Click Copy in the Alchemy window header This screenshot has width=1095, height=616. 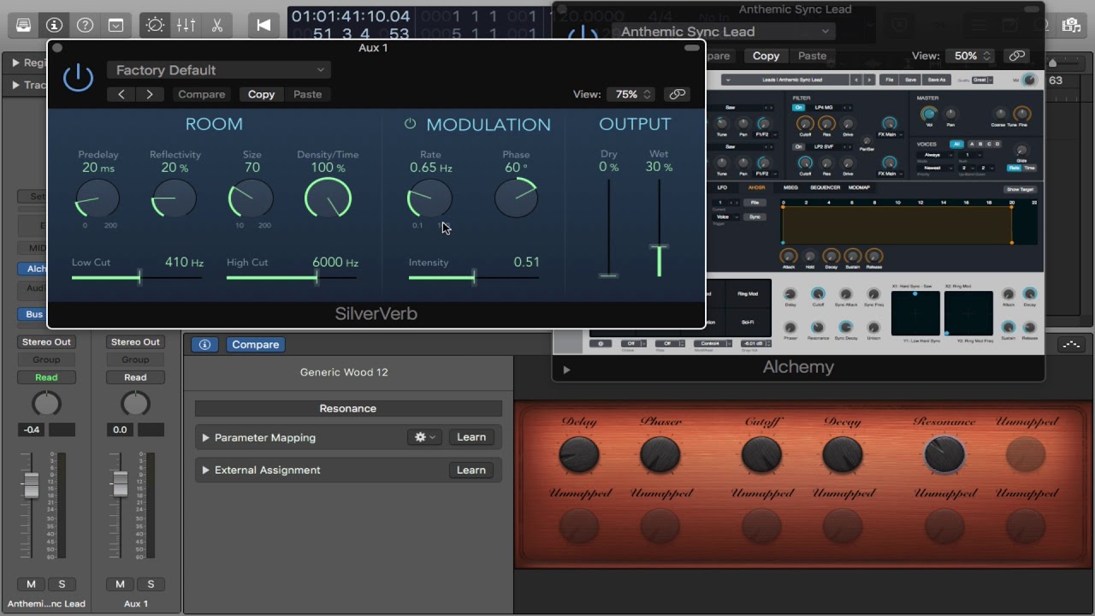pyautogui.click(x=766, y=56)
